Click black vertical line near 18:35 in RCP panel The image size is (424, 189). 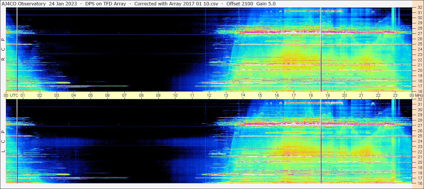(321, 49)
